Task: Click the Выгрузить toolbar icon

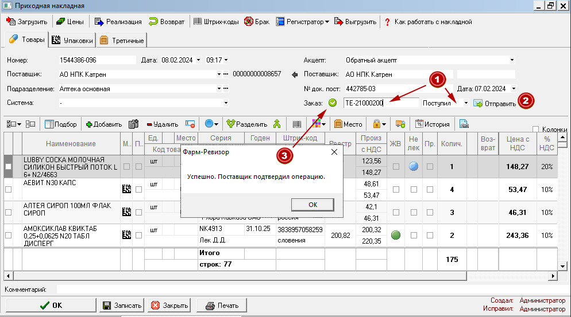Action: 338,21
